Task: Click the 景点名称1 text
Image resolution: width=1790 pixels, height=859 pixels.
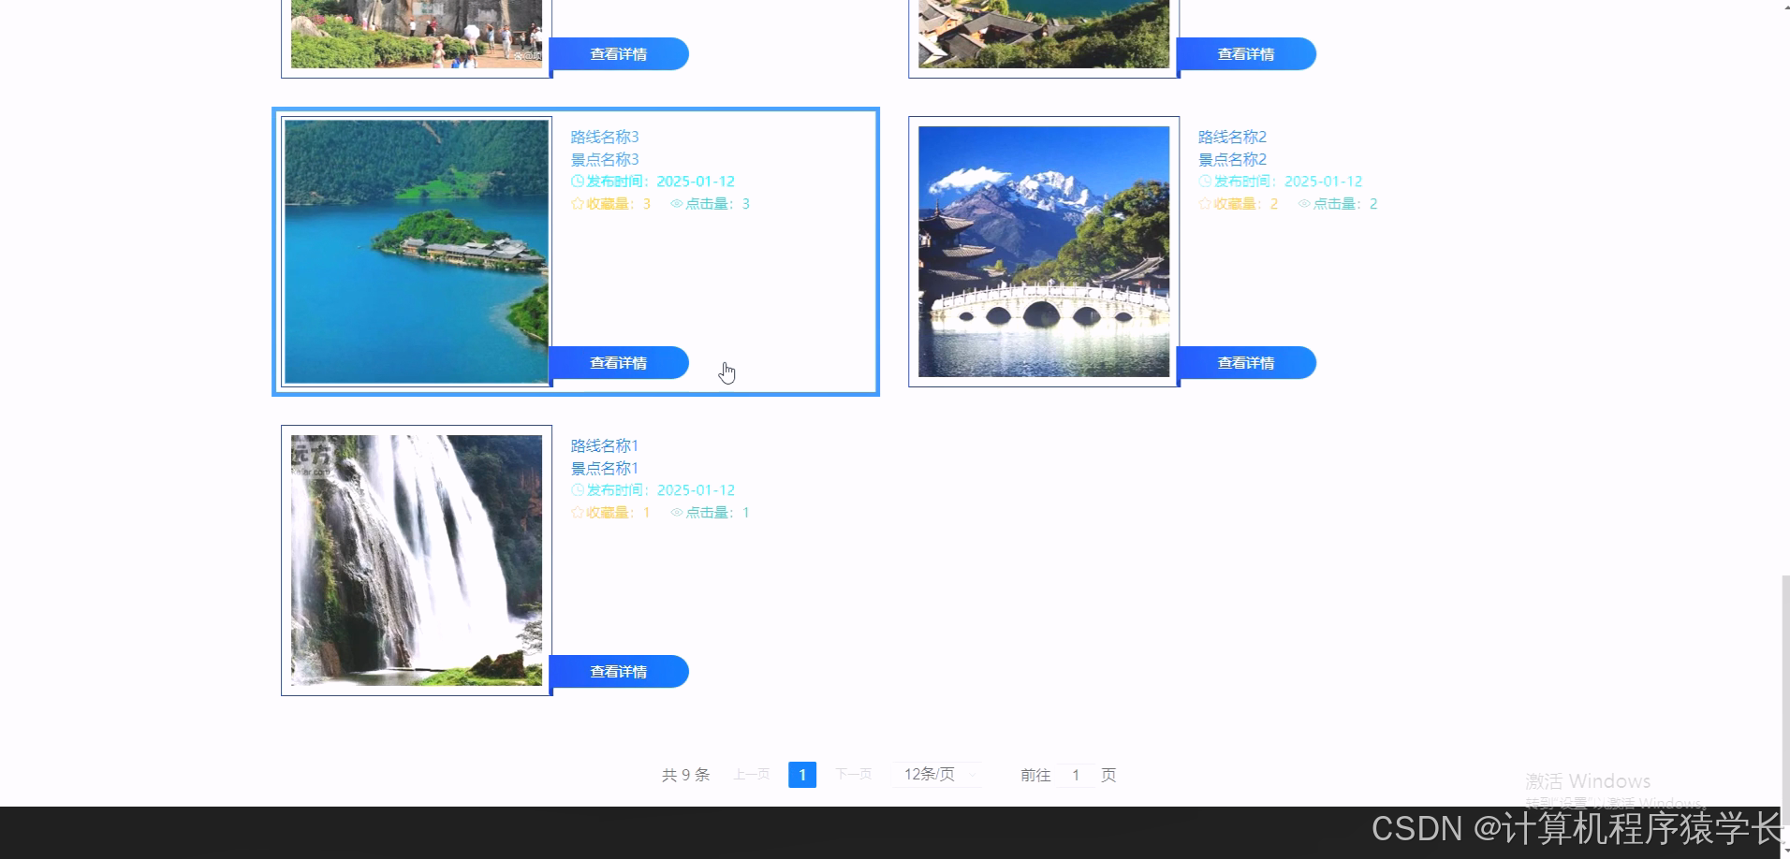Action: pyautogui.click(x=605, y=468)
